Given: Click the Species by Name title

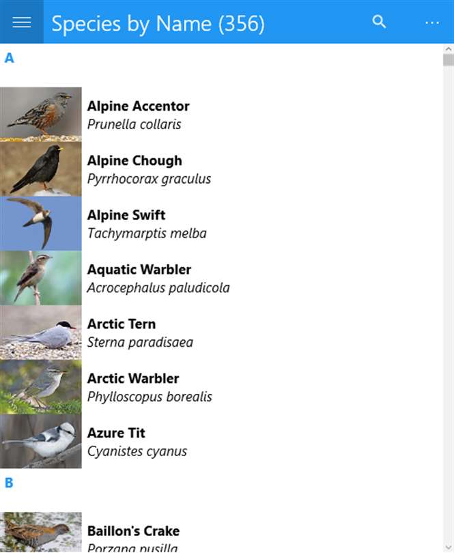Looking at the screenshot, I should tap(158, 23).
